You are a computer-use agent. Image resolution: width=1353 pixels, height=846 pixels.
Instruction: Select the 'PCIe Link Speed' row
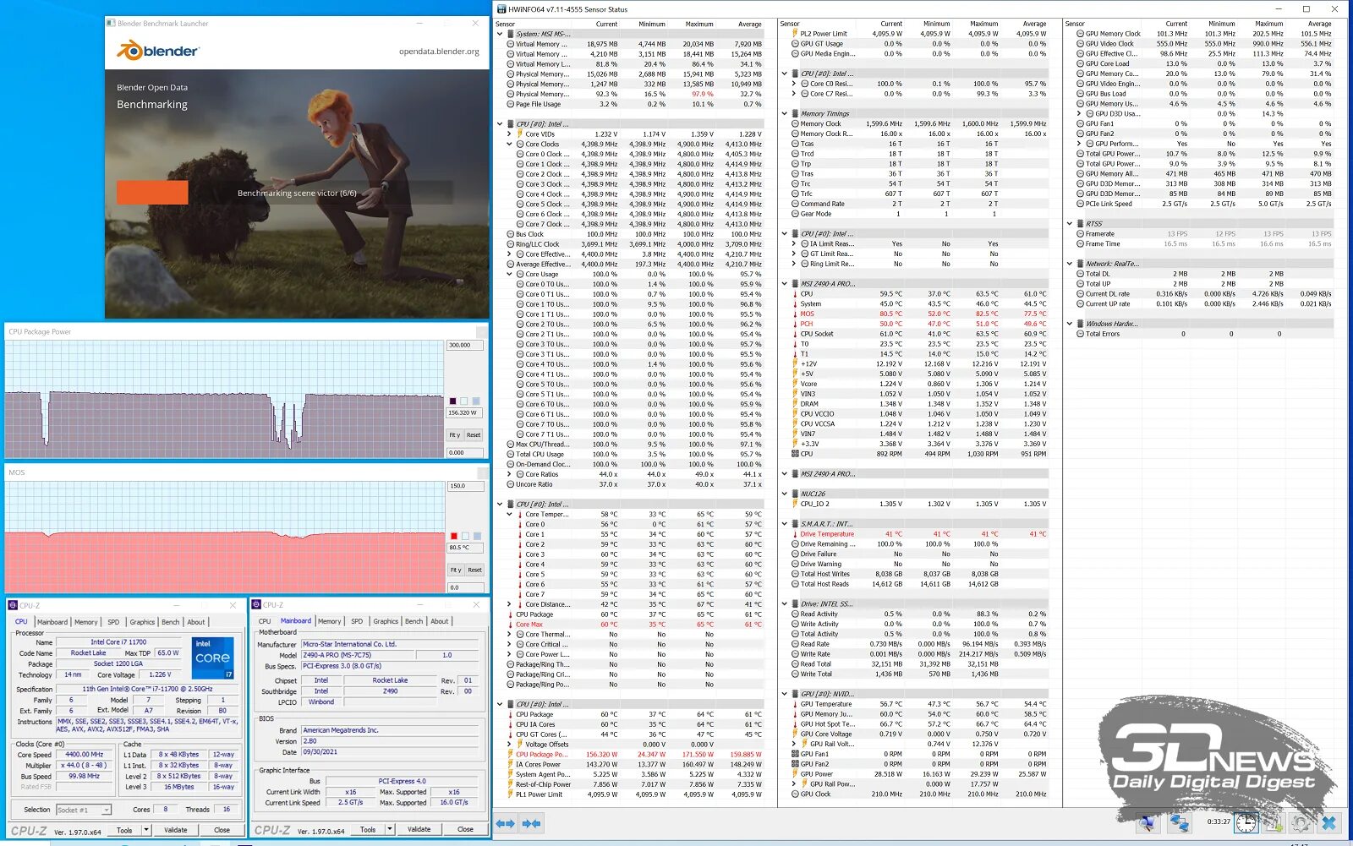click(x=1205, y=204)
